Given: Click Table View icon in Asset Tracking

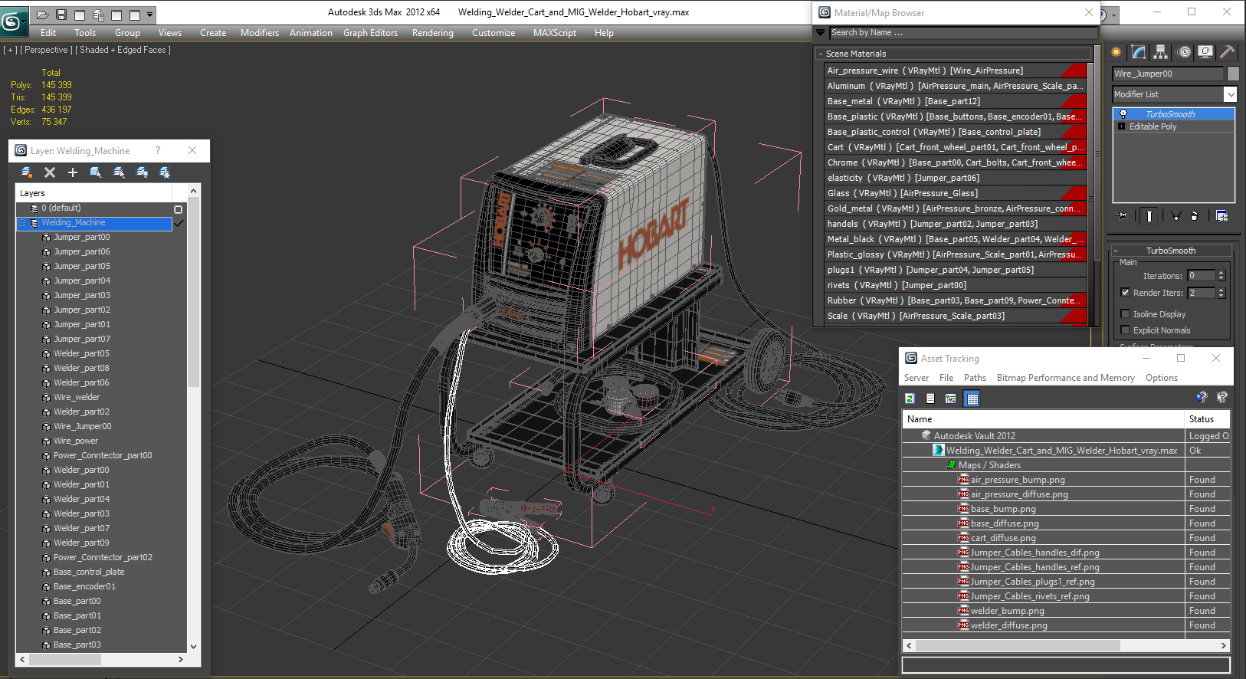Looking at the screenshot, I should (972, 399).
